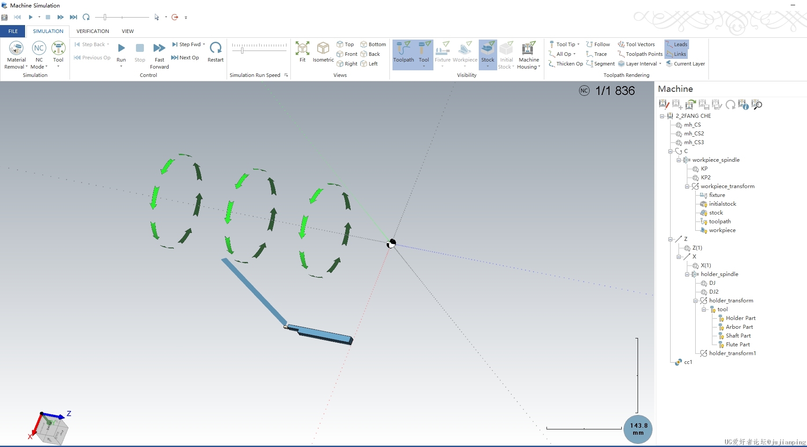
Task: Select the cc1 tree item
Action: (x=688, y=362)
